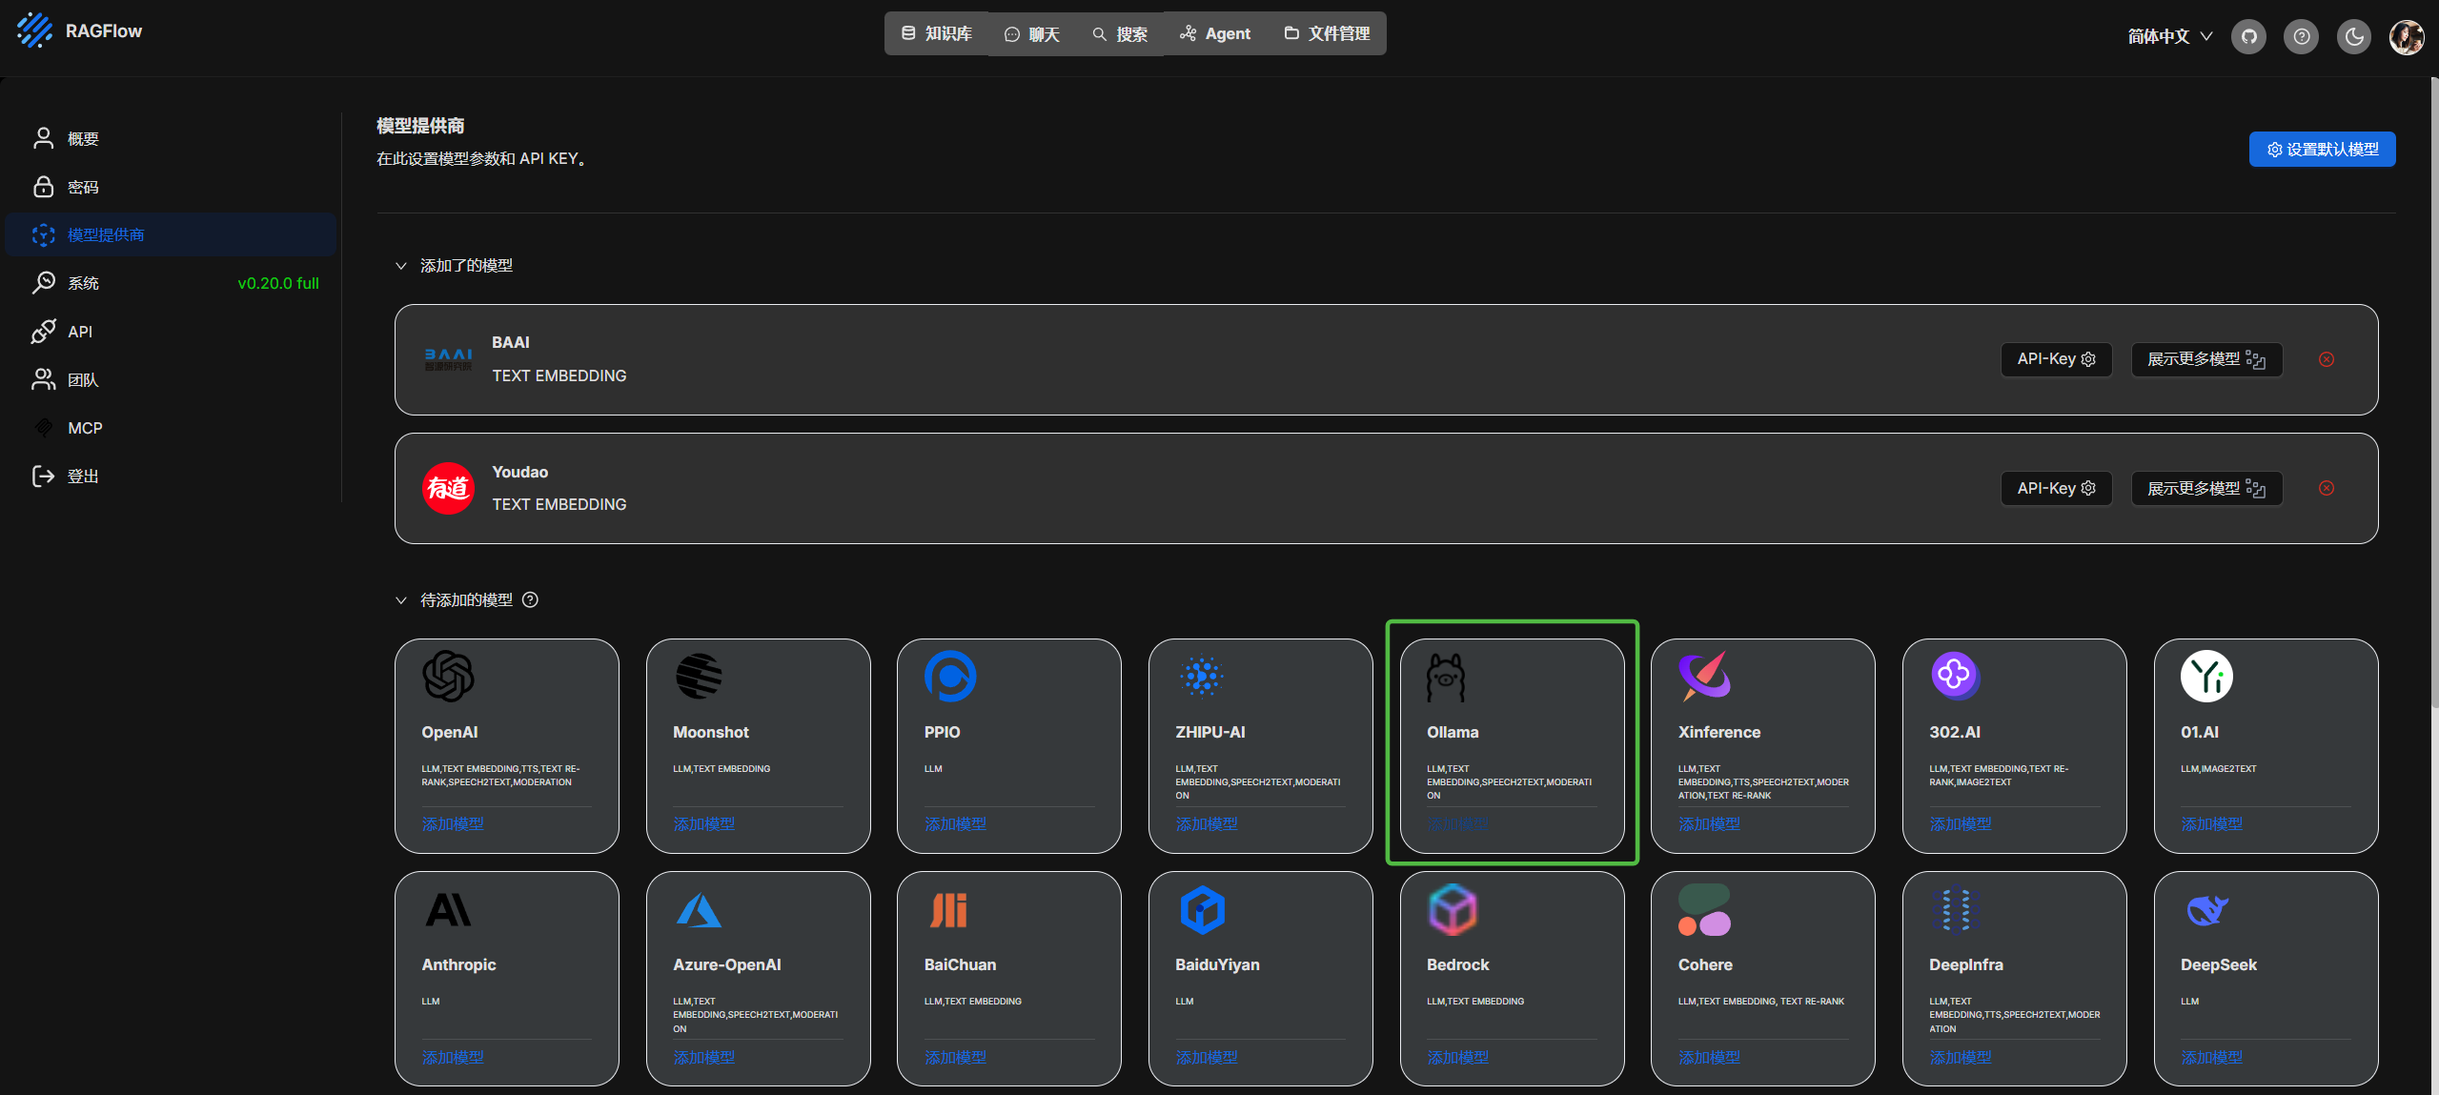Click the 01.AI logo icon
The height and width of the screenshot is (1095, 2439).
(x=2206, y=676)
